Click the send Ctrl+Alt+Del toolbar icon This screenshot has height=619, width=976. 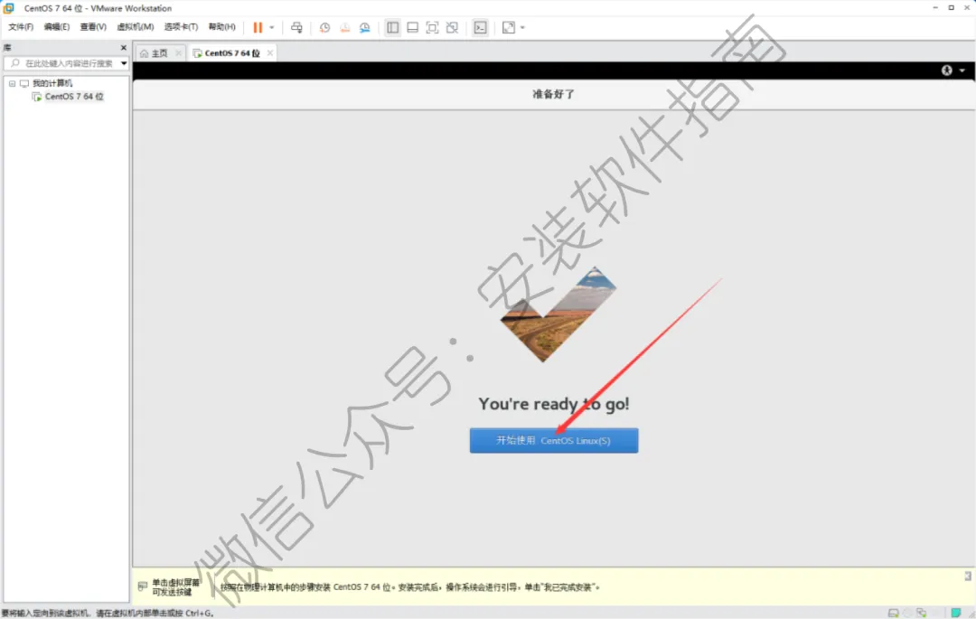[297, 27]
